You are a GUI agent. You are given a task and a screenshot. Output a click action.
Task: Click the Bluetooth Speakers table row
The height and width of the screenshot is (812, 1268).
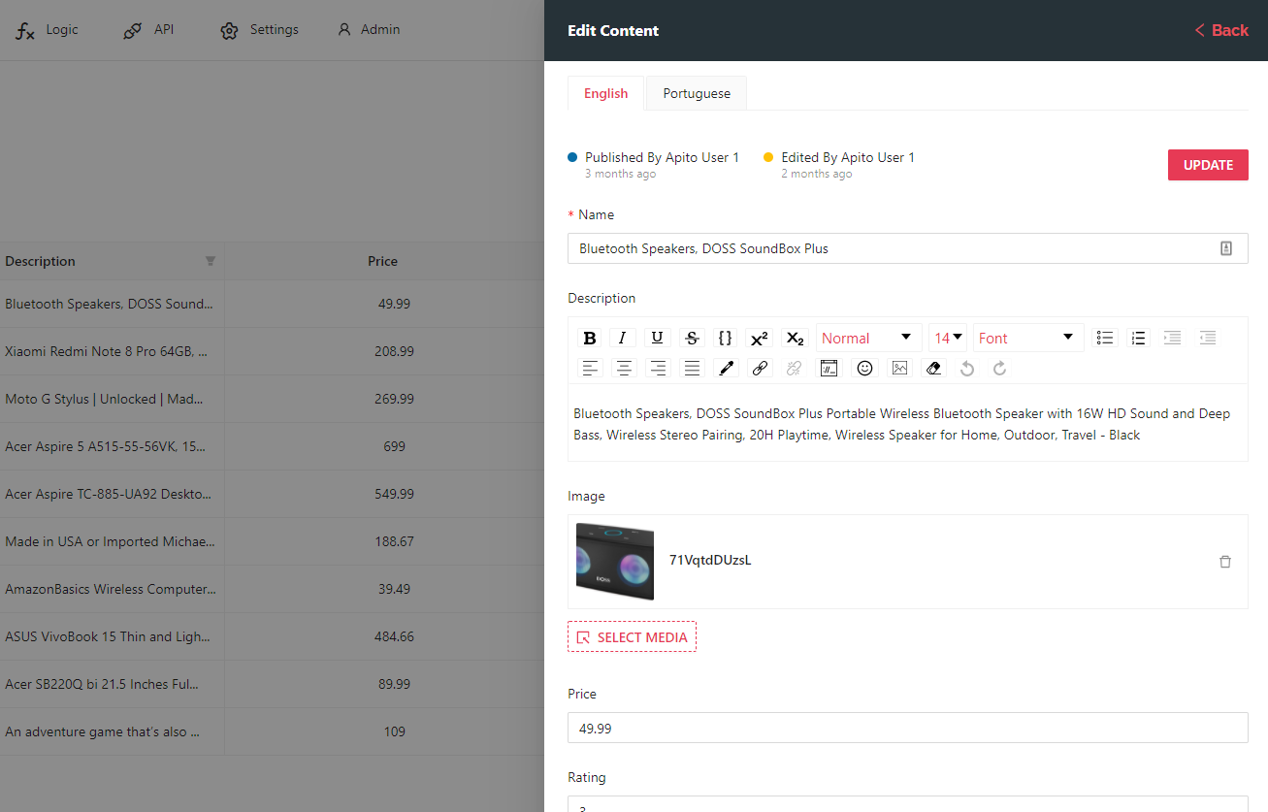[272, 304]
